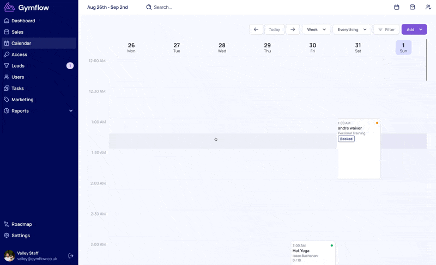Viewport: 436px width, 265px height.
Task: Click the search magnifier icon
Action: click(149, 7)
